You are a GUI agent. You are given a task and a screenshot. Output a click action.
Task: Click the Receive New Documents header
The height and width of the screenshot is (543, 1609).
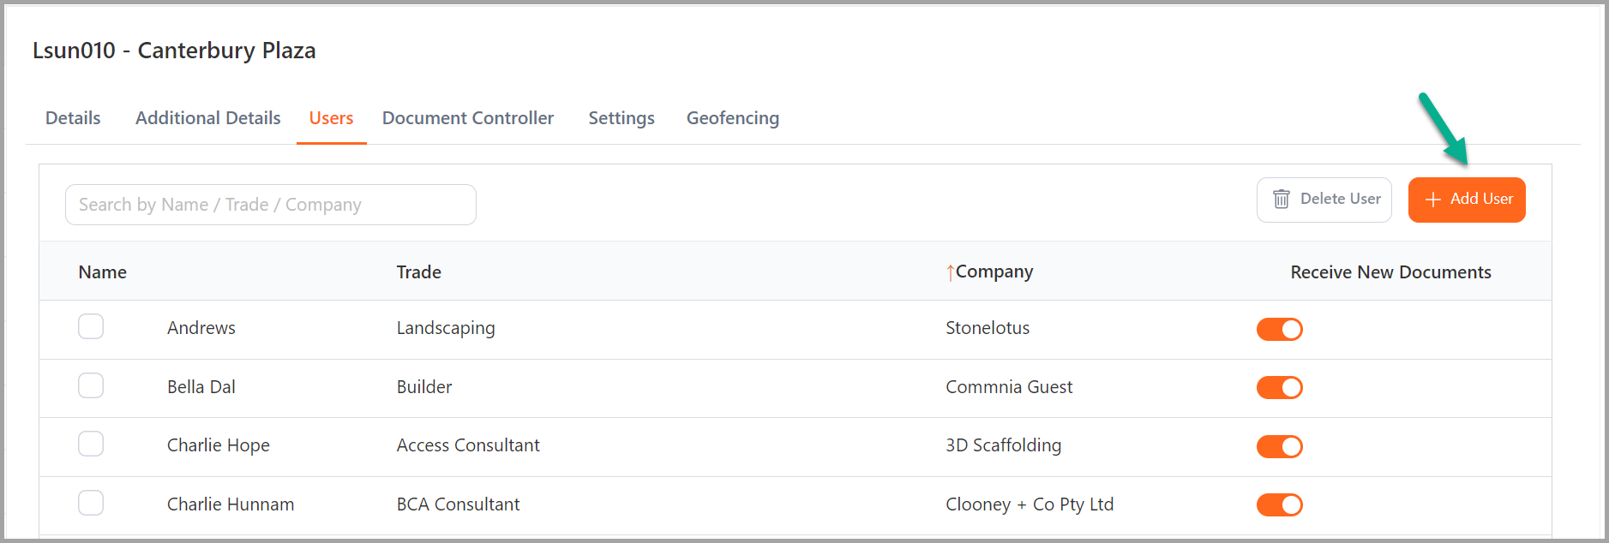coord(1390,272)
